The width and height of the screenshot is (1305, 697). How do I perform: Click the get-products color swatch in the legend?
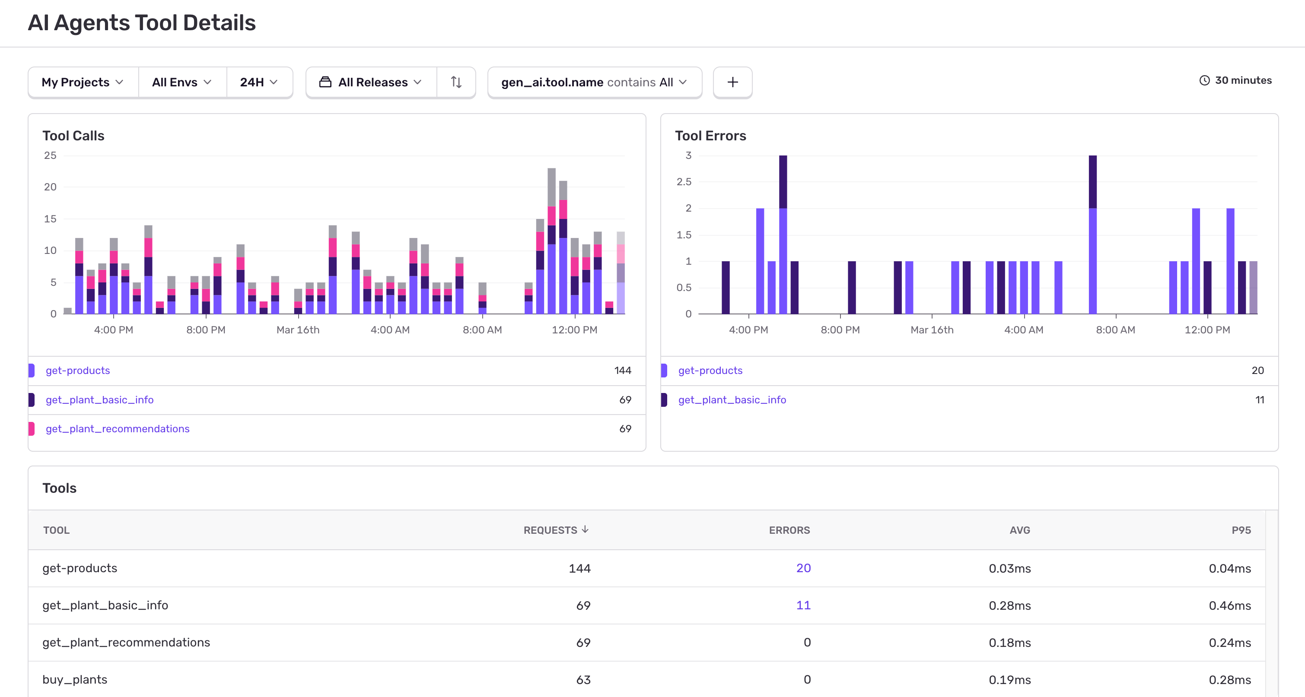[33, 370]
